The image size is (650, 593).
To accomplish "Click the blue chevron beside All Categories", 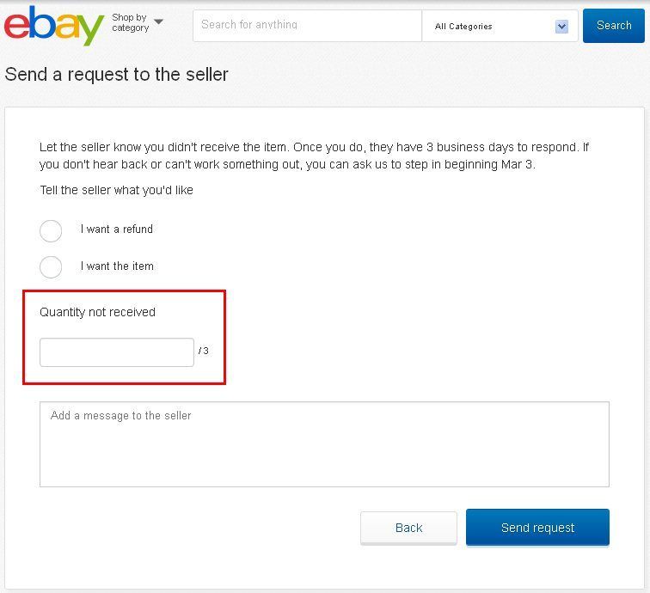I will [561, 27].
